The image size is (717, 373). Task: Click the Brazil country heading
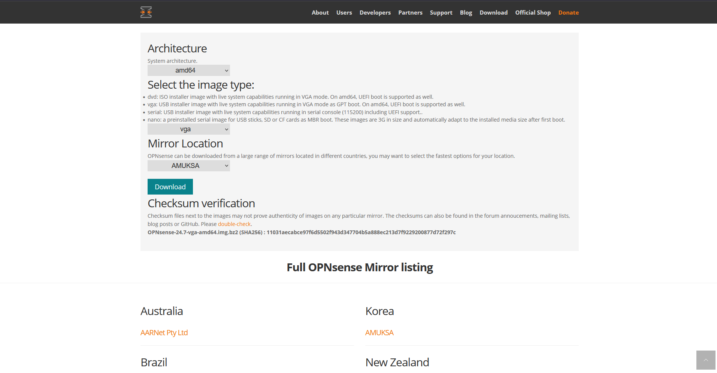point(154,363)
